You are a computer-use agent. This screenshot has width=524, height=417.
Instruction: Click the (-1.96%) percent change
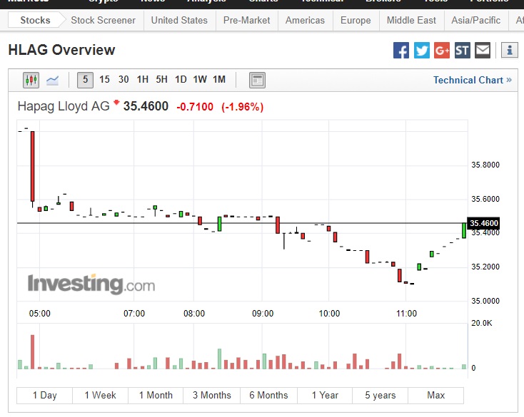(242, 107)
